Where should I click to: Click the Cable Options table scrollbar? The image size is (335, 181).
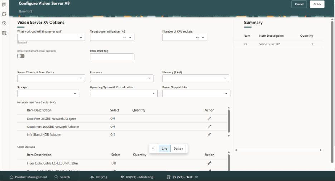(229, 162)
